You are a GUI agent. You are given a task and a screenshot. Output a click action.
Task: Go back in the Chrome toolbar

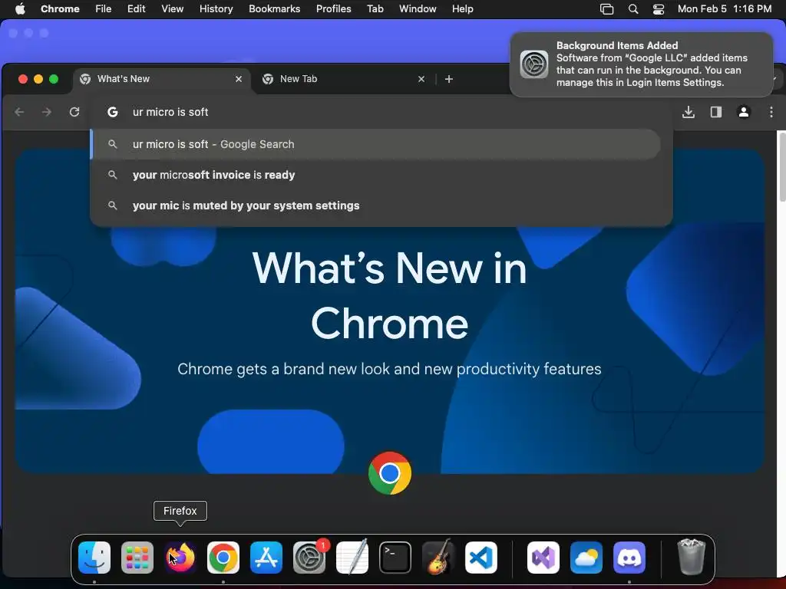(x=19, y=112)
